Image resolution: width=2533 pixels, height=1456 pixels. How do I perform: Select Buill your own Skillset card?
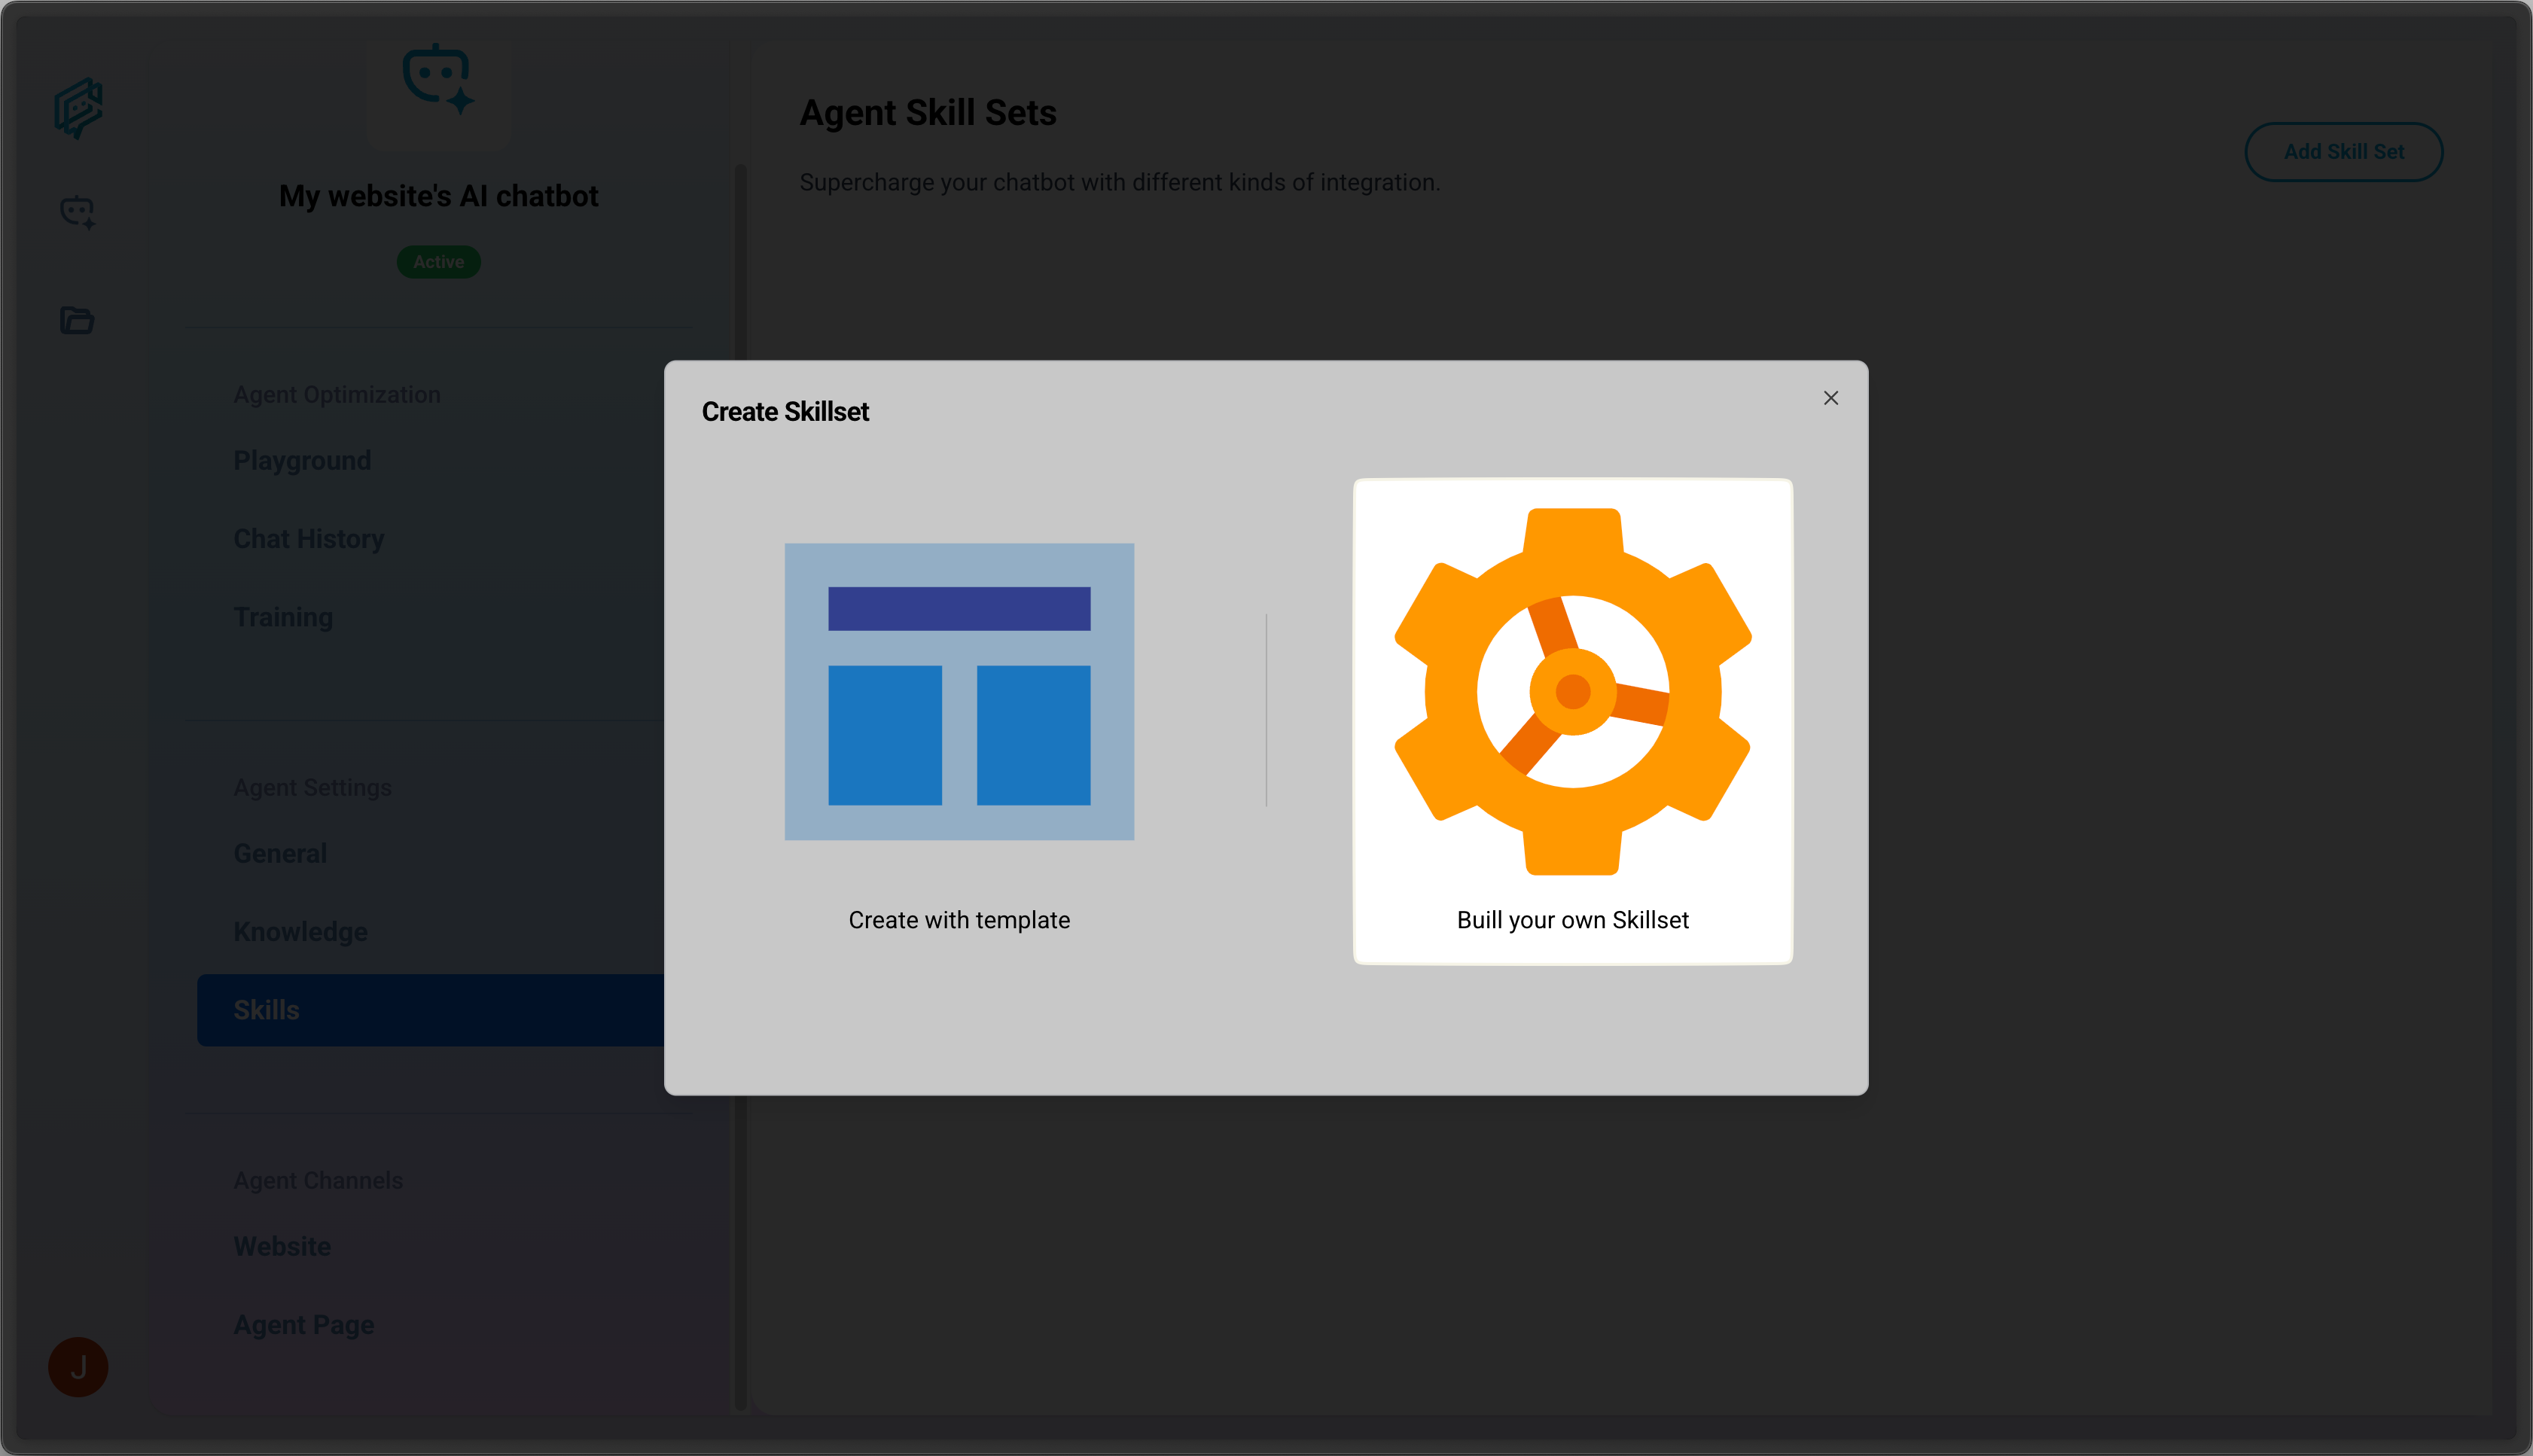tap(1572, 722)
